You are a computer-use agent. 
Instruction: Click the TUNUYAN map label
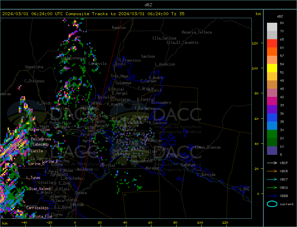77,205
